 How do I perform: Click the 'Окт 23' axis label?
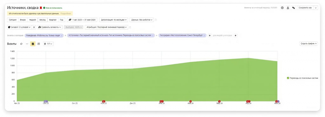click(x=75, y=103)
